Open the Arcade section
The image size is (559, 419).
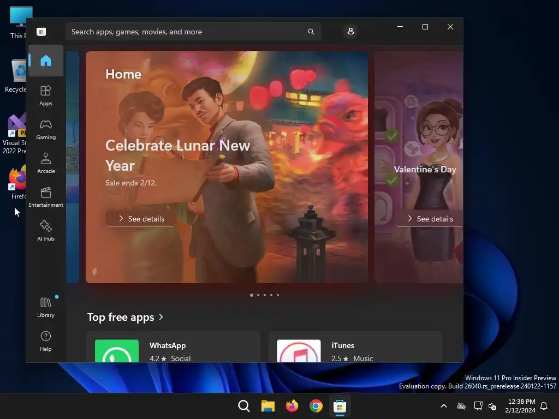46,163
